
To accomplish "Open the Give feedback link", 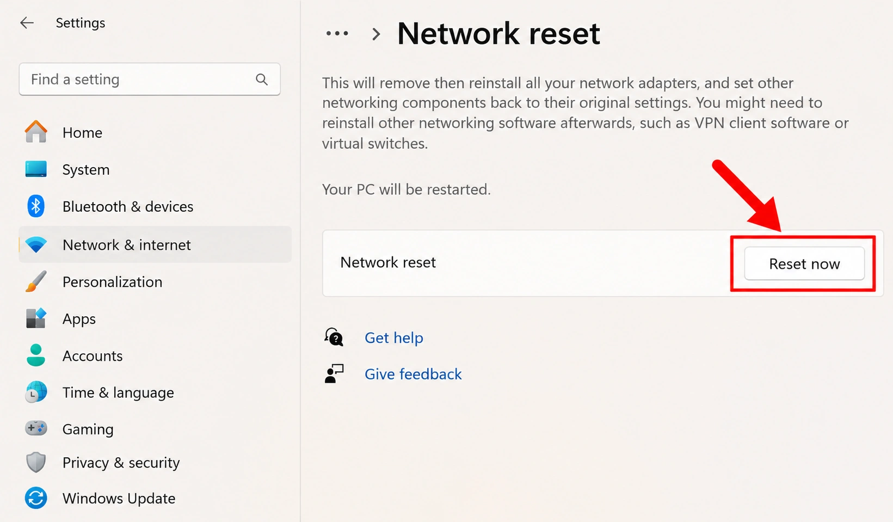I will 413,374.
